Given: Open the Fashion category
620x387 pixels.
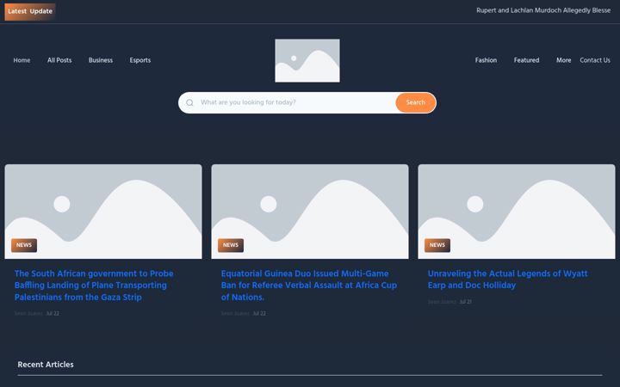Looking at the screenshot, I should click(x=486, y=60).
